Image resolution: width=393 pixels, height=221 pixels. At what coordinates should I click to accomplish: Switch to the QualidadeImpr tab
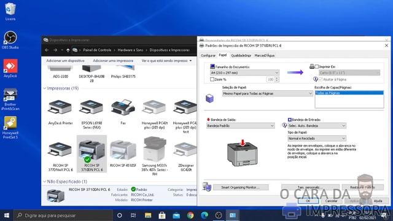tap(241, 56)
